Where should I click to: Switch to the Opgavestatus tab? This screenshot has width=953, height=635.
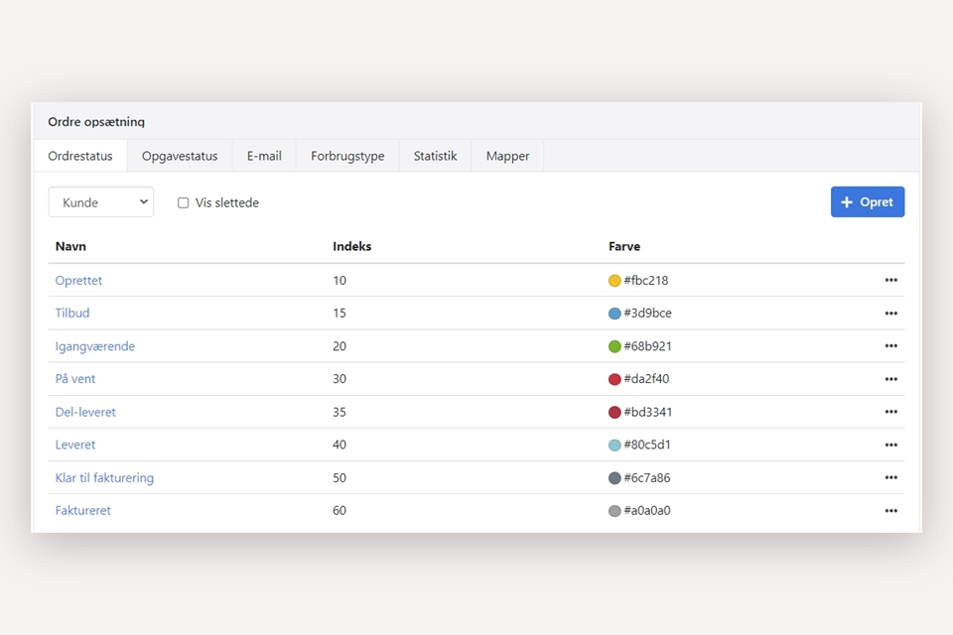click(x=180, y=156)
